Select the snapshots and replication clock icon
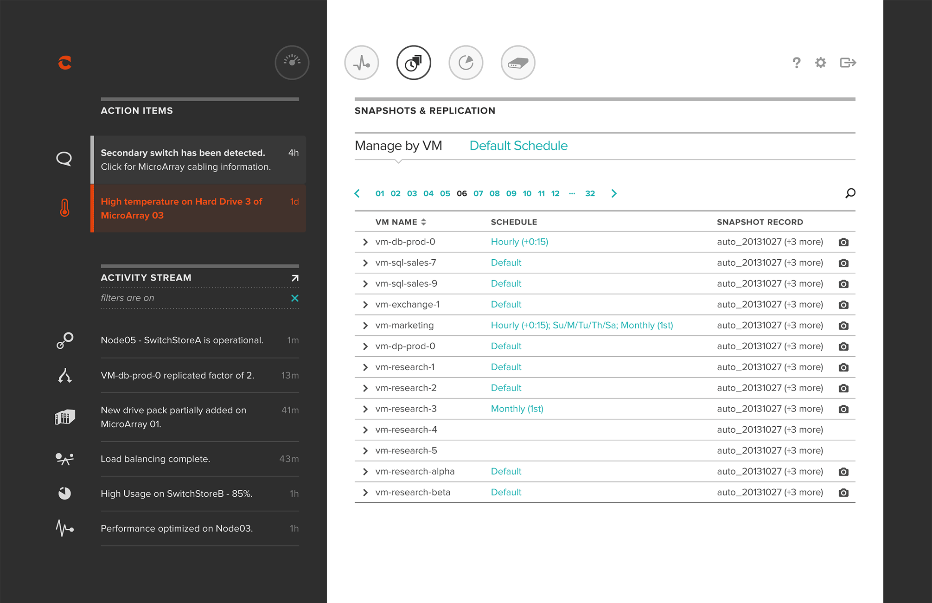932x603 pixels. [414, 63]
